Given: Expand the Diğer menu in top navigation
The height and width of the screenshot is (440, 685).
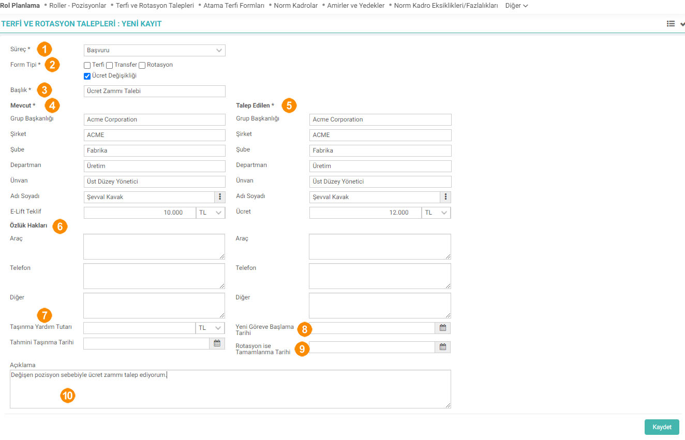Looking at the screenshot, I should [x=516, y=6].
